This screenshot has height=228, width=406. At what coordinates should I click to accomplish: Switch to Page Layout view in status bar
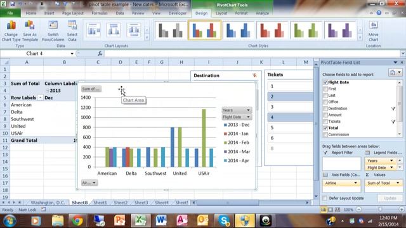point(331,210)
